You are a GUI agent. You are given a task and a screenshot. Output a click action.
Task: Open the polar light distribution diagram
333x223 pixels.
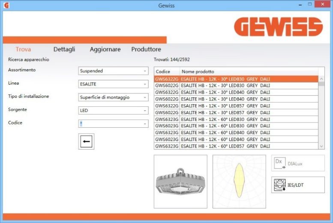(239, 181)
